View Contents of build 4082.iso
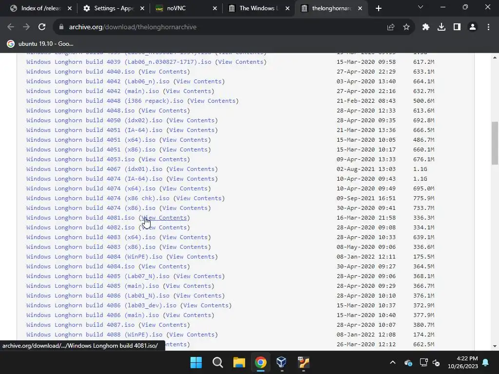Screen dimensions: 499x374 click(164, 228)
